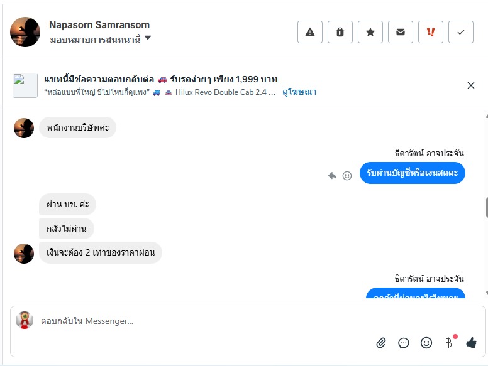This screenshot has width=488, height=366.
Task: Click the checkmark done icon
Action: (x=461, y=32)
